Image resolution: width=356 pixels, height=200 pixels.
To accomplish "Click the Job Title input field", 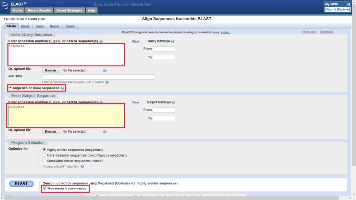I will point(99,77).
